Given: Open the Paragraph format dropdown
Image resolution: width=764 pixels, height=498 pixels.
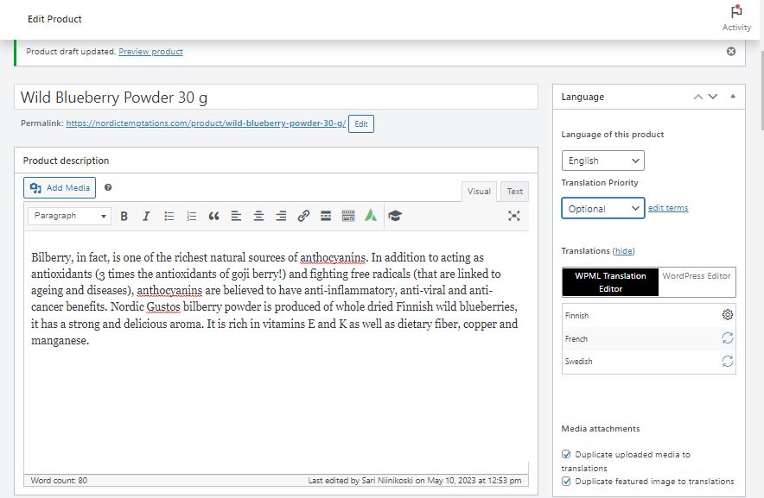Looking at the screenshot, I should pos(70,216).
